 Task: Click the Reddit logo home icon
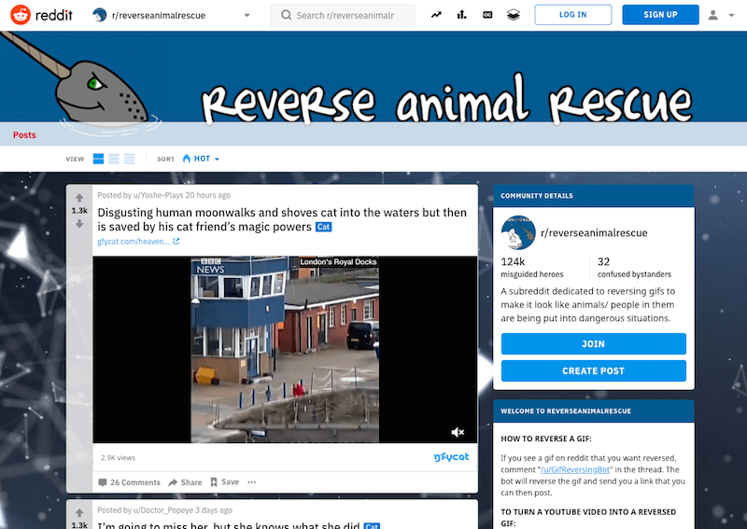coord(20,15)
